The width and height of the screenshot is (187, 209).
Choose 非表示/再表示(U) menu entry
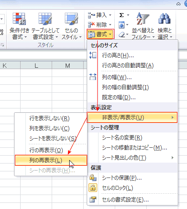tap(132, 117)
